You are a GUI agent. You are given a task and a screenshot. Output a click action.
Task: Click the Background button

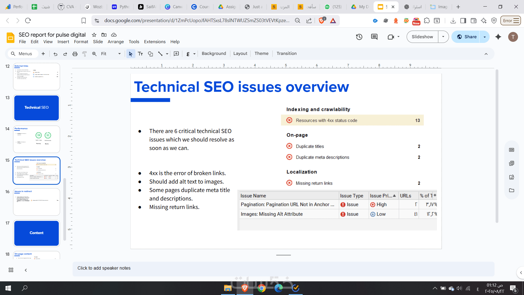[x=214, y=54]
